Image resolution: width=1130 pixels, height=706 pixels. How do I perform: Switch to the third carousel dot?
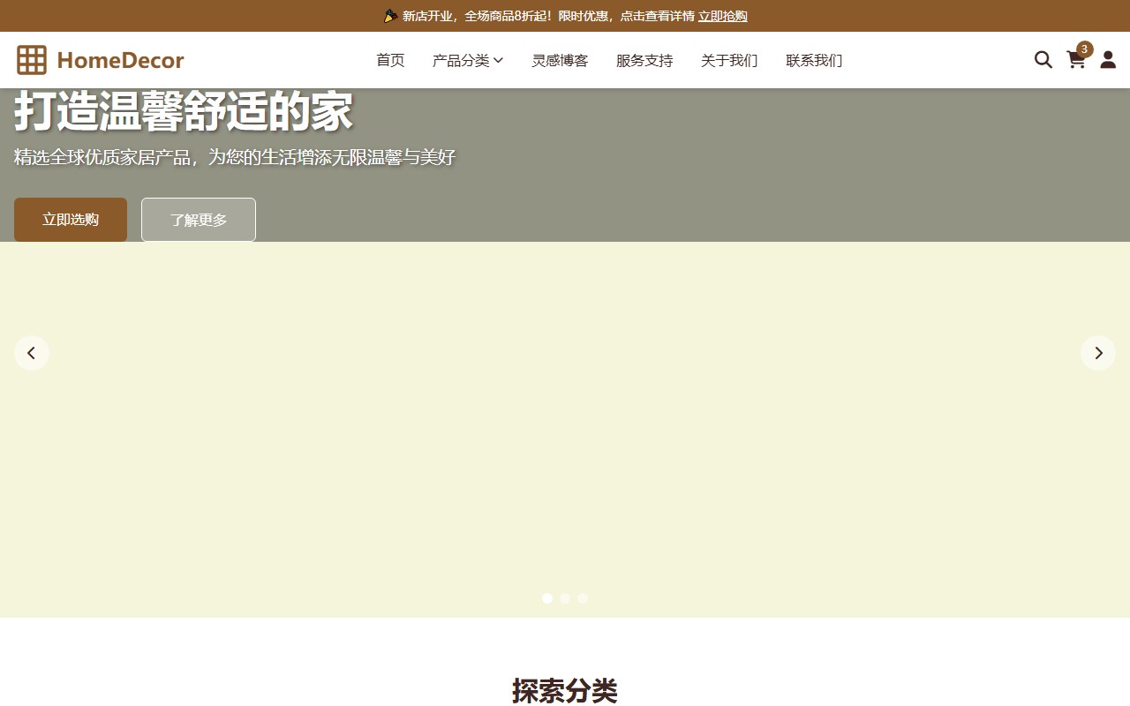tap(583, 598)
